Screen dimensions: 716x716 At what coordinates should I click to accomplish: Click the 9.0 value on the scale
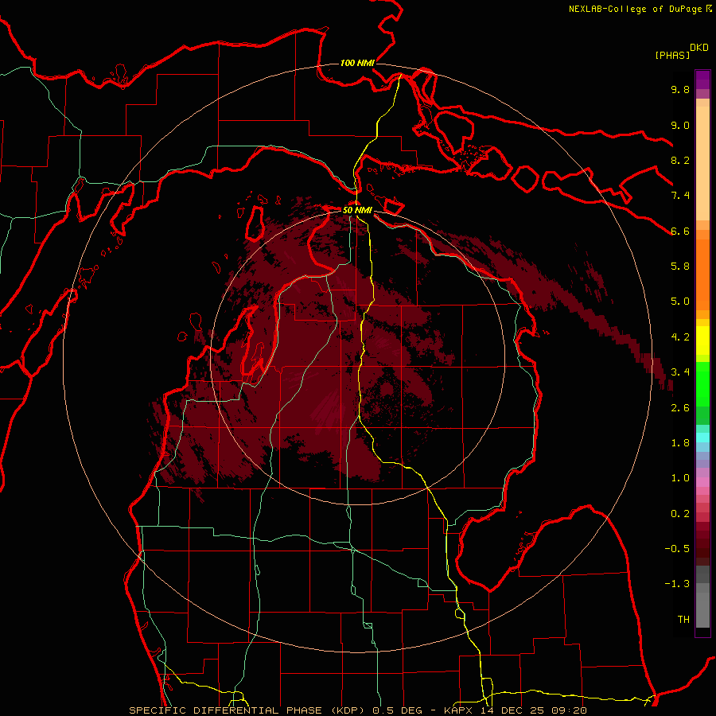pyautogui.click(x=680, y=125)
